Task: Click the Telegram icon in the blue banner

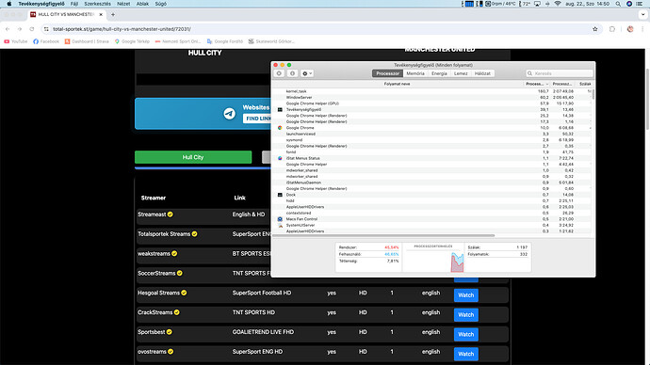Action: pyautogui.click(x=229, y=114)
